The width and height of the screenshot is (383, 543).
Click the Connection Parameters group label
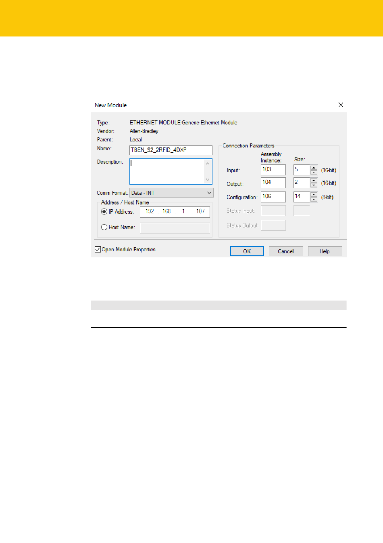tap(248, 145)
